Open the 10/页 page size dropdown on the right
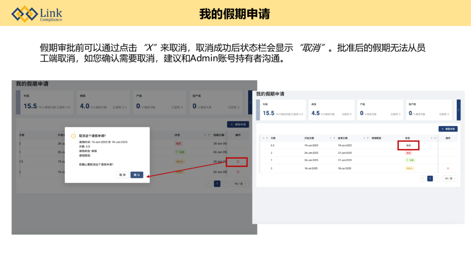Viewport: 471px width, 264px height. pos(450,179)
